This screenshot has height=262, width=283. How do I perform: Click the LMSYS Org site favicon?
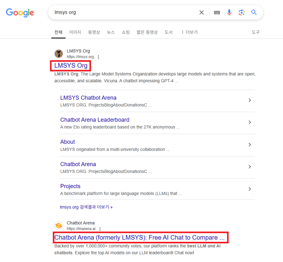(x=59, y=54)
